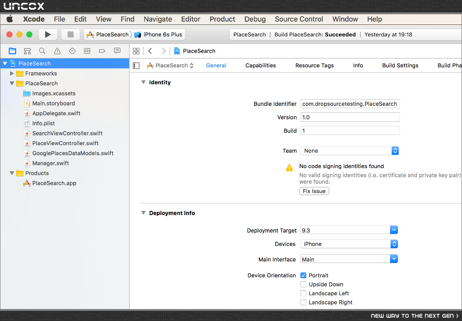Enable Landscape Left orientation

303,293
